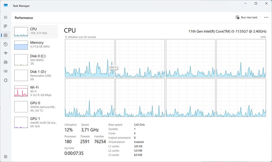The width and height of the screenshot is (272, 162).
Task: Select the CPU entry in performance list
Action: click(35, 31)
